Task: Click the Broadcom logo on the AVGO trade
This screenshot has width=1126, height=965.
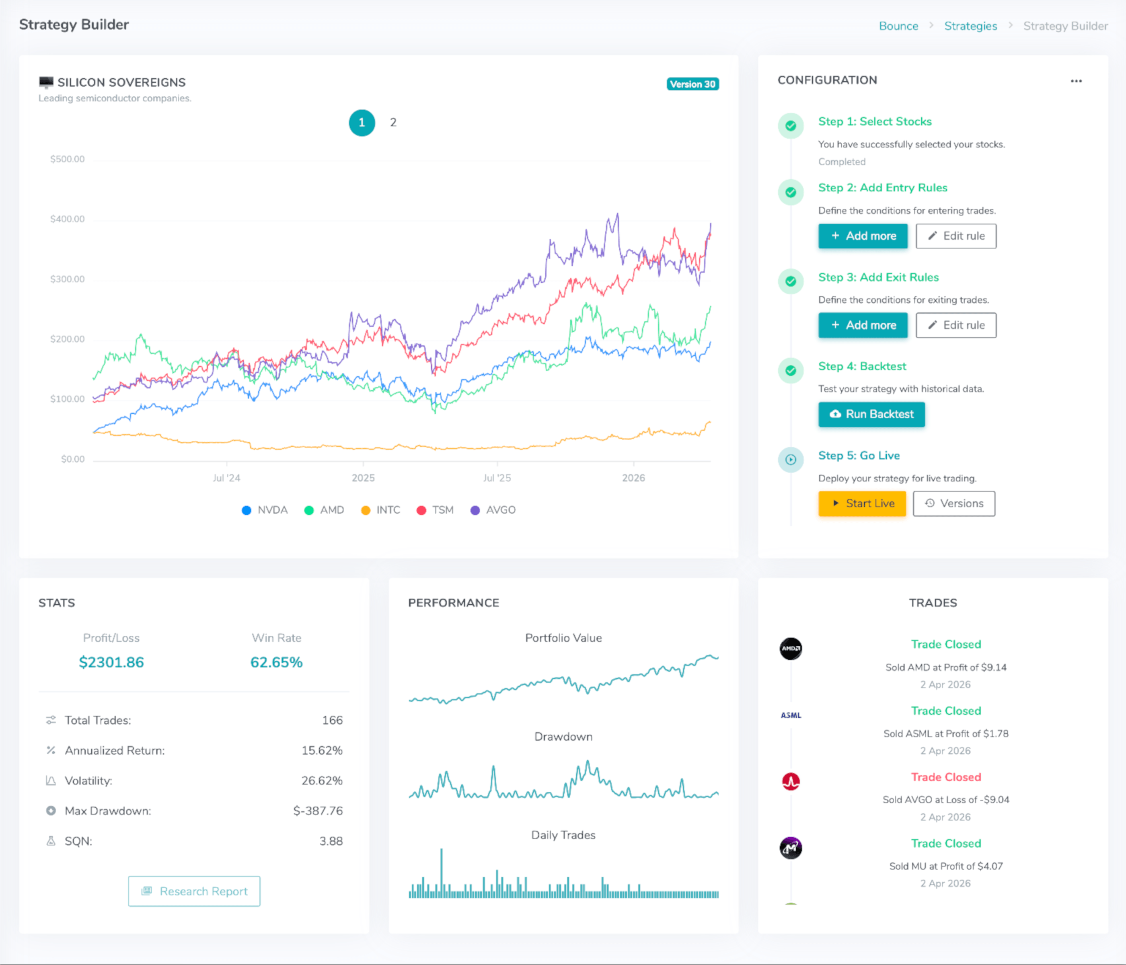Action: 791,781
